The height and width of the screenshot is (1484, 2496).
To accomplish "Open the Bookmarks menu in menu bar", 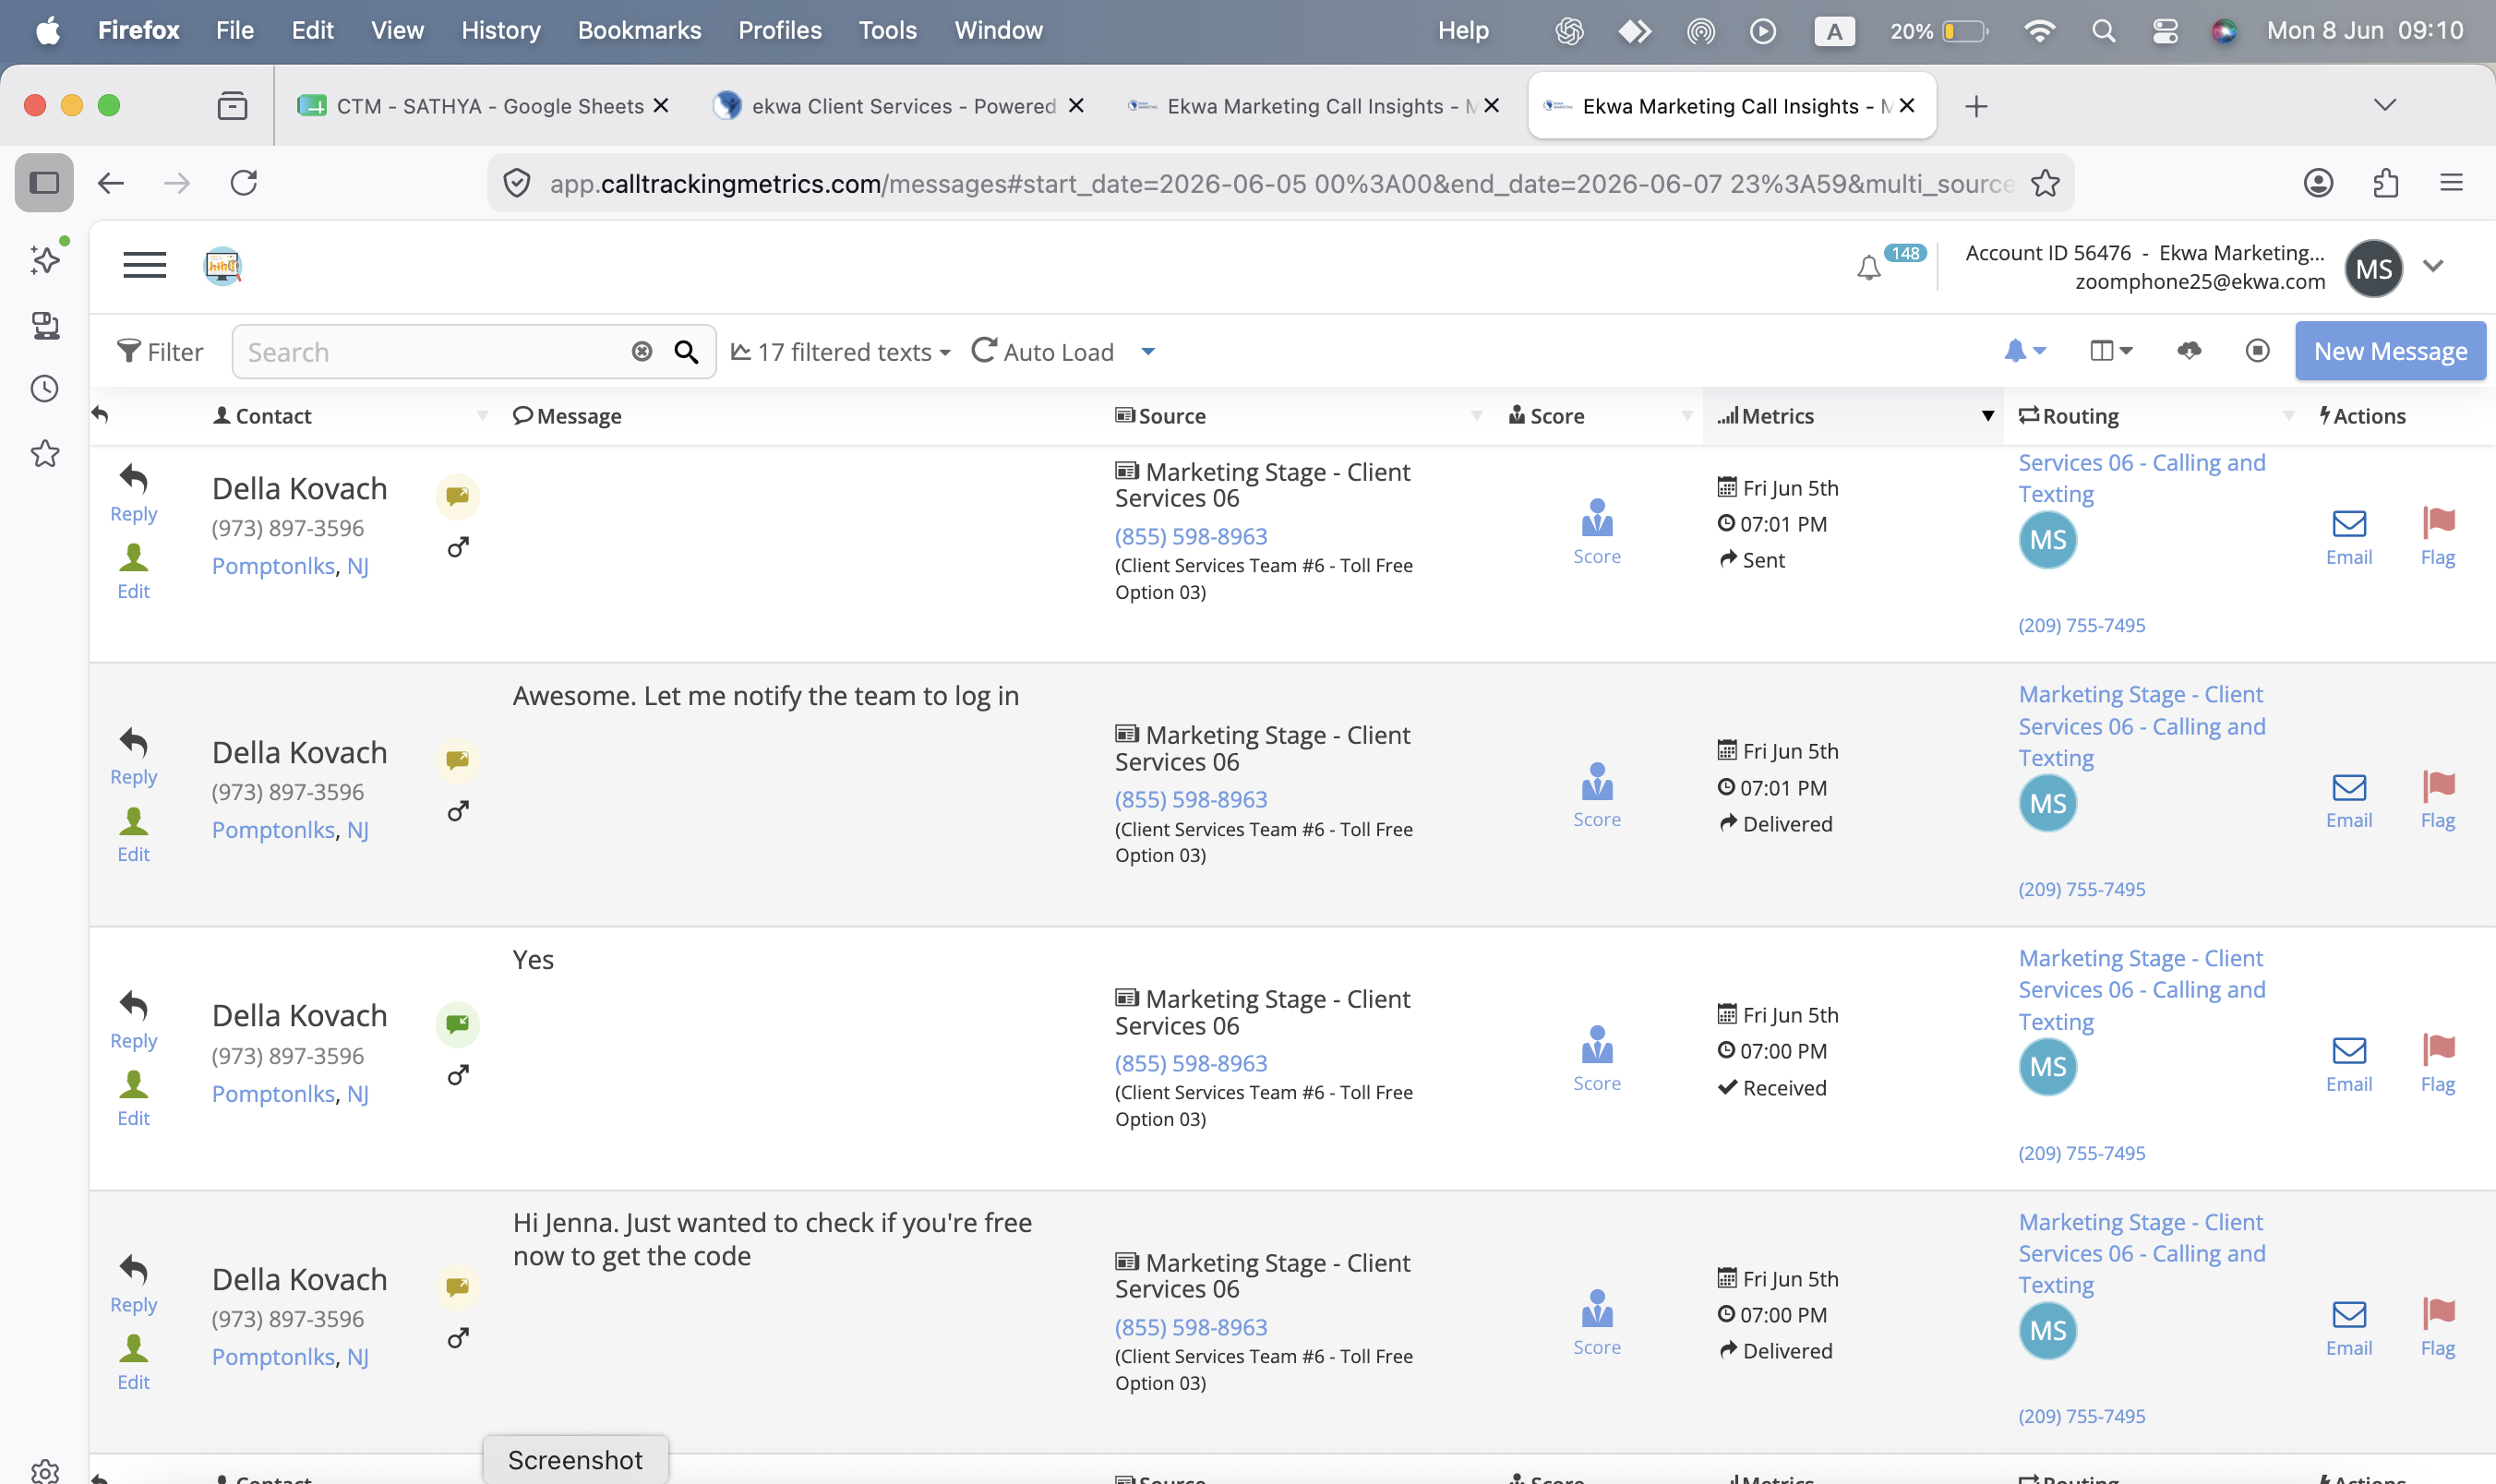I will pyautogui.click(x=639, y=31).
